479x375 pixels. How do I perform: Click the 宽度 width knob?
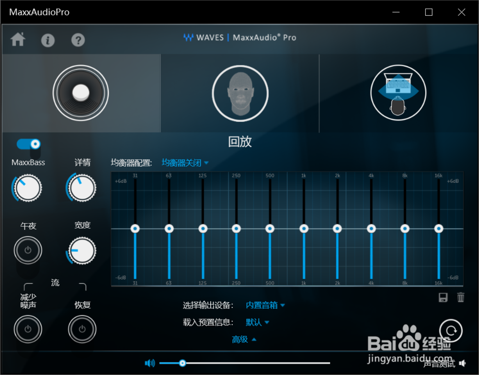click(82, 250)
